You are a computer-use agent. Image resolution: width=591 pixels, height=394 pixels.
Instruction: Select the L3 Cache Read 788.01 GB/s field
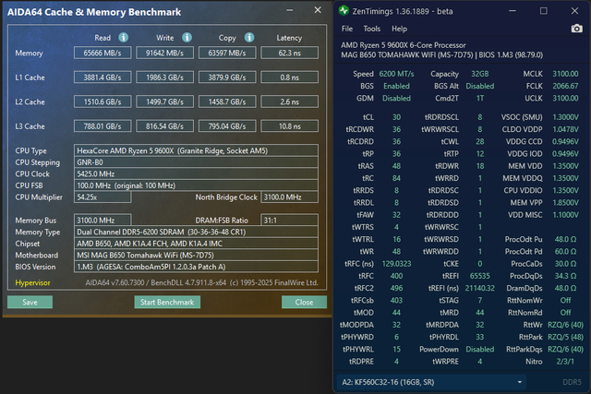103,126
